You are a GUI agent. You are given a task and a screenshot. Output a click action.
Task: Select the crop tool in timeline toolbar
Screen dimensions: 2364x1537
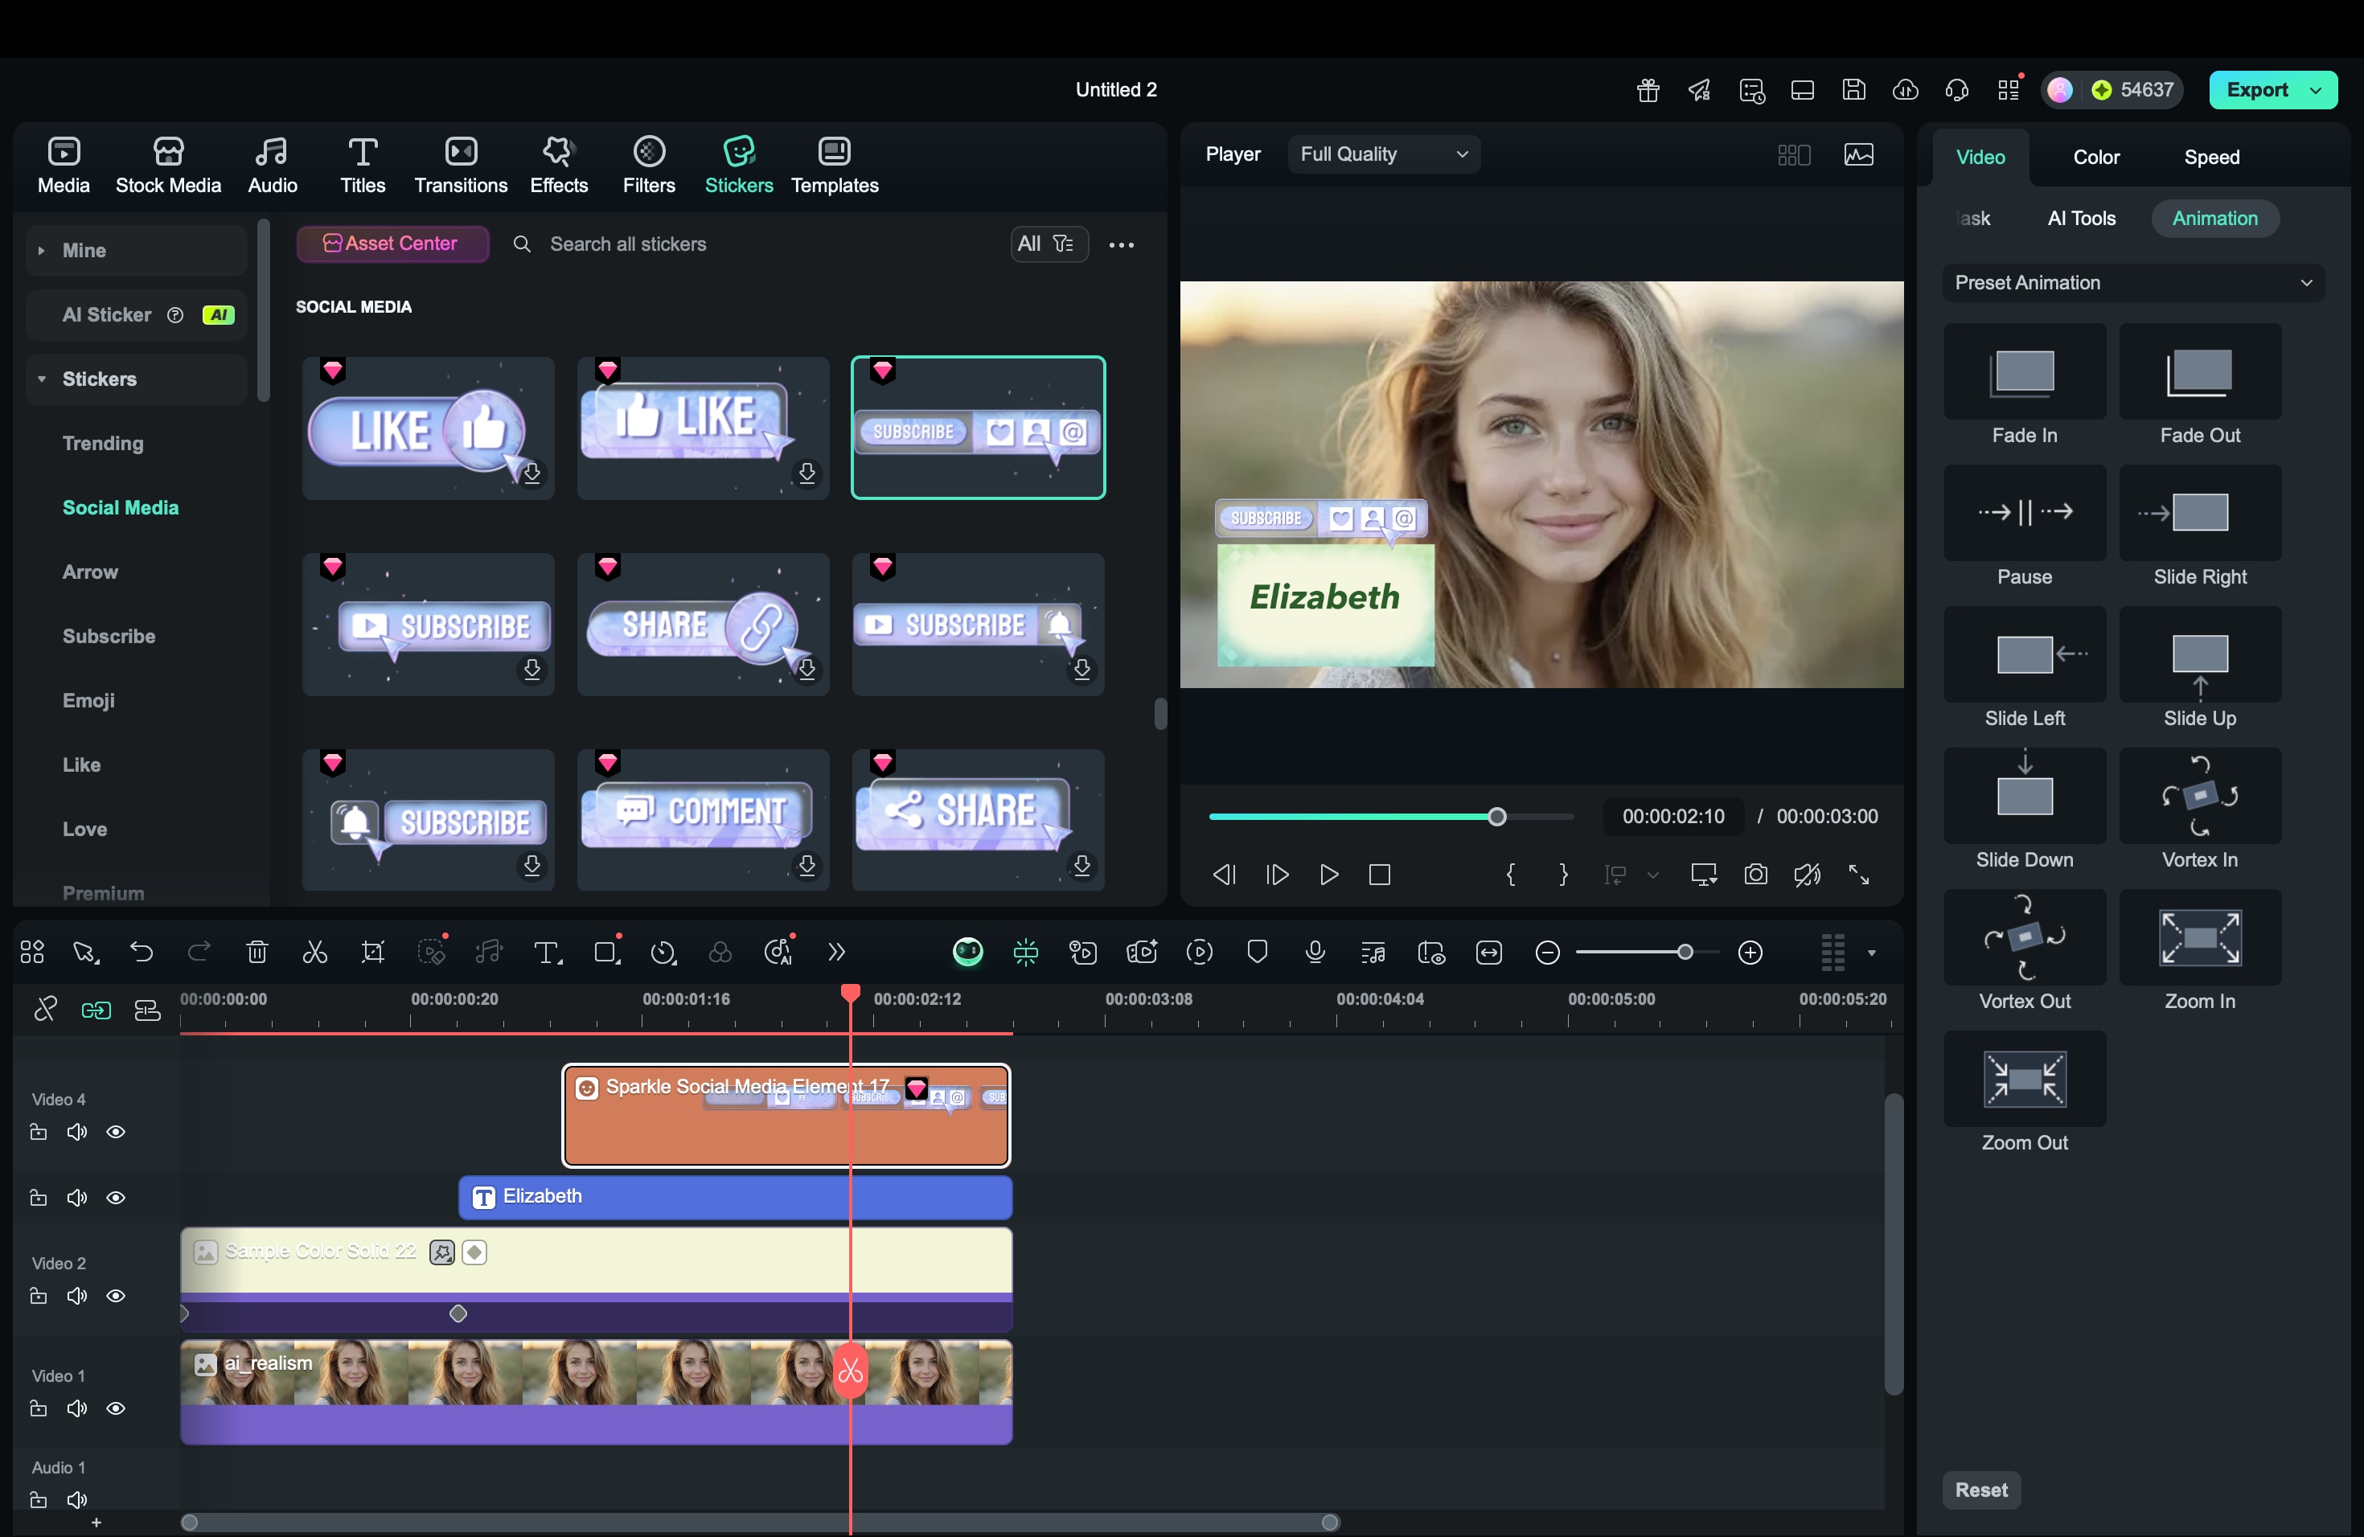372,953
